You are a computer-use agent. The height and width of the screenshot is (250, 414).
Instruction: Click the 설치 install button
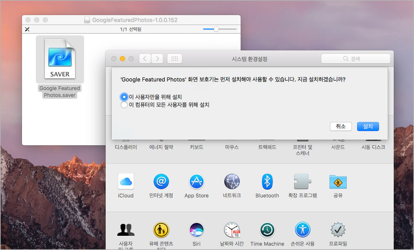point(368,126)
